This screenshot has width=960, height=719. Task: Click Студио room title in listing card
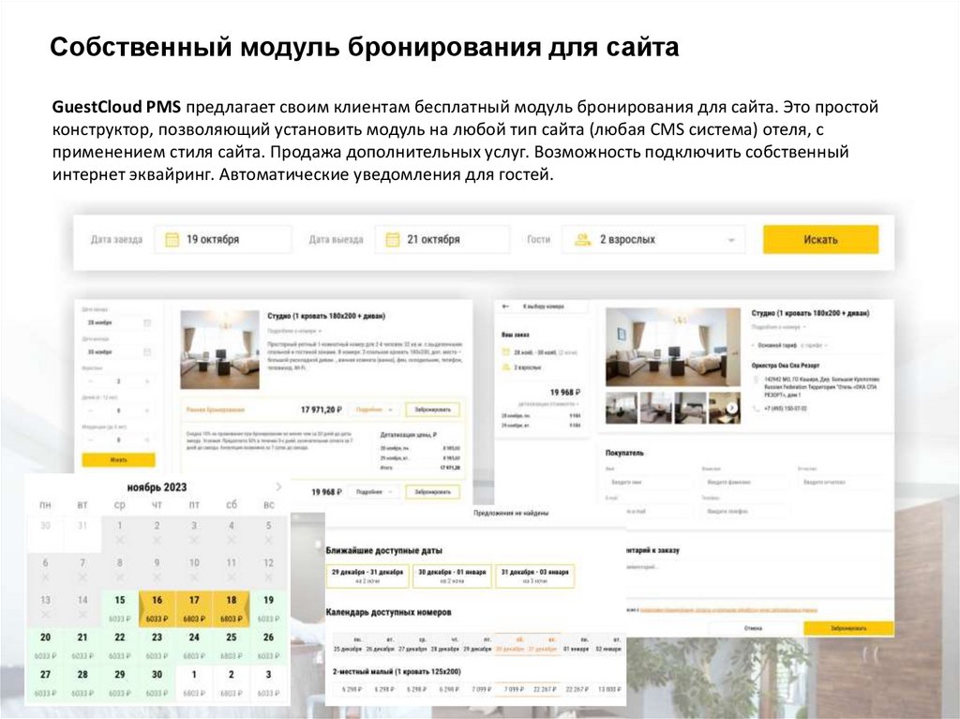coord(326,316)
